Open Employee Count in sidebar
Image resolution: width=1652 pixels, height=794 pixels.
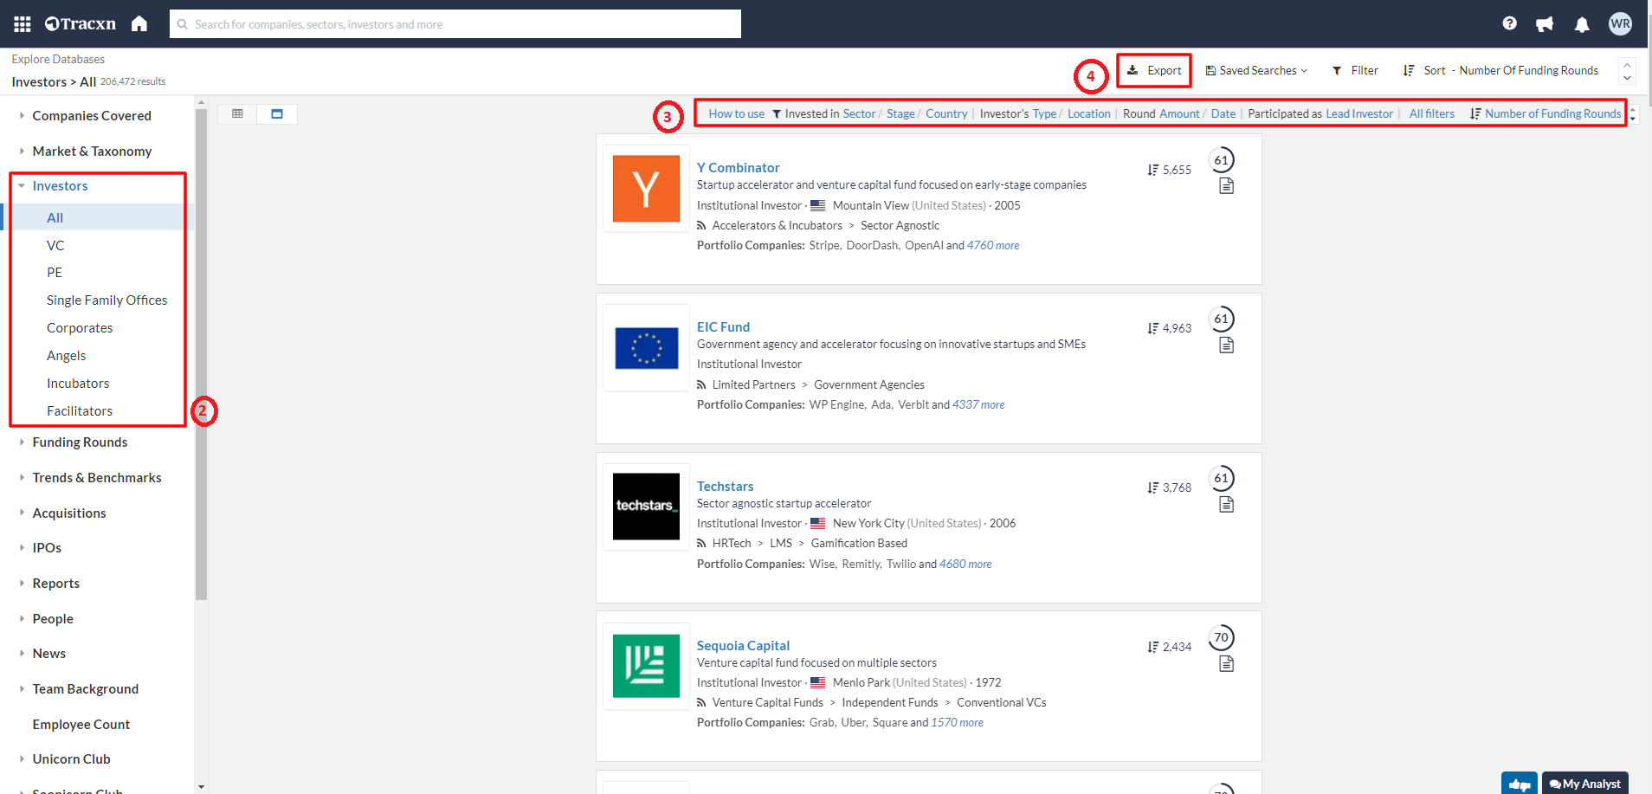point(81,724)
